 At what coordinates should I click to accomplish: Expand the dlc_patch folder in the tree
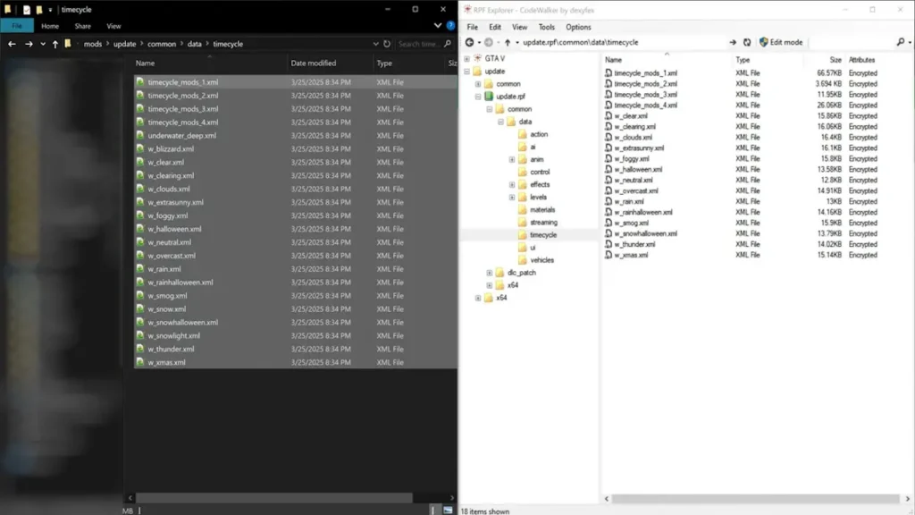click(x=489, y=273)
